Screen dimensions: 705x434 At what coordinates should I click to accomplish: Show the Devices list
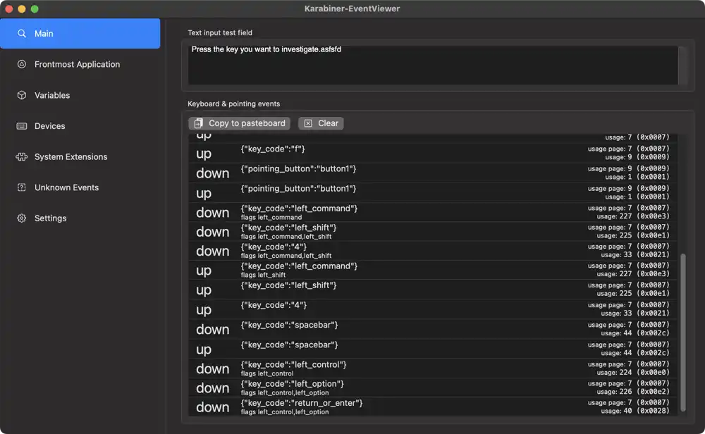49,126
